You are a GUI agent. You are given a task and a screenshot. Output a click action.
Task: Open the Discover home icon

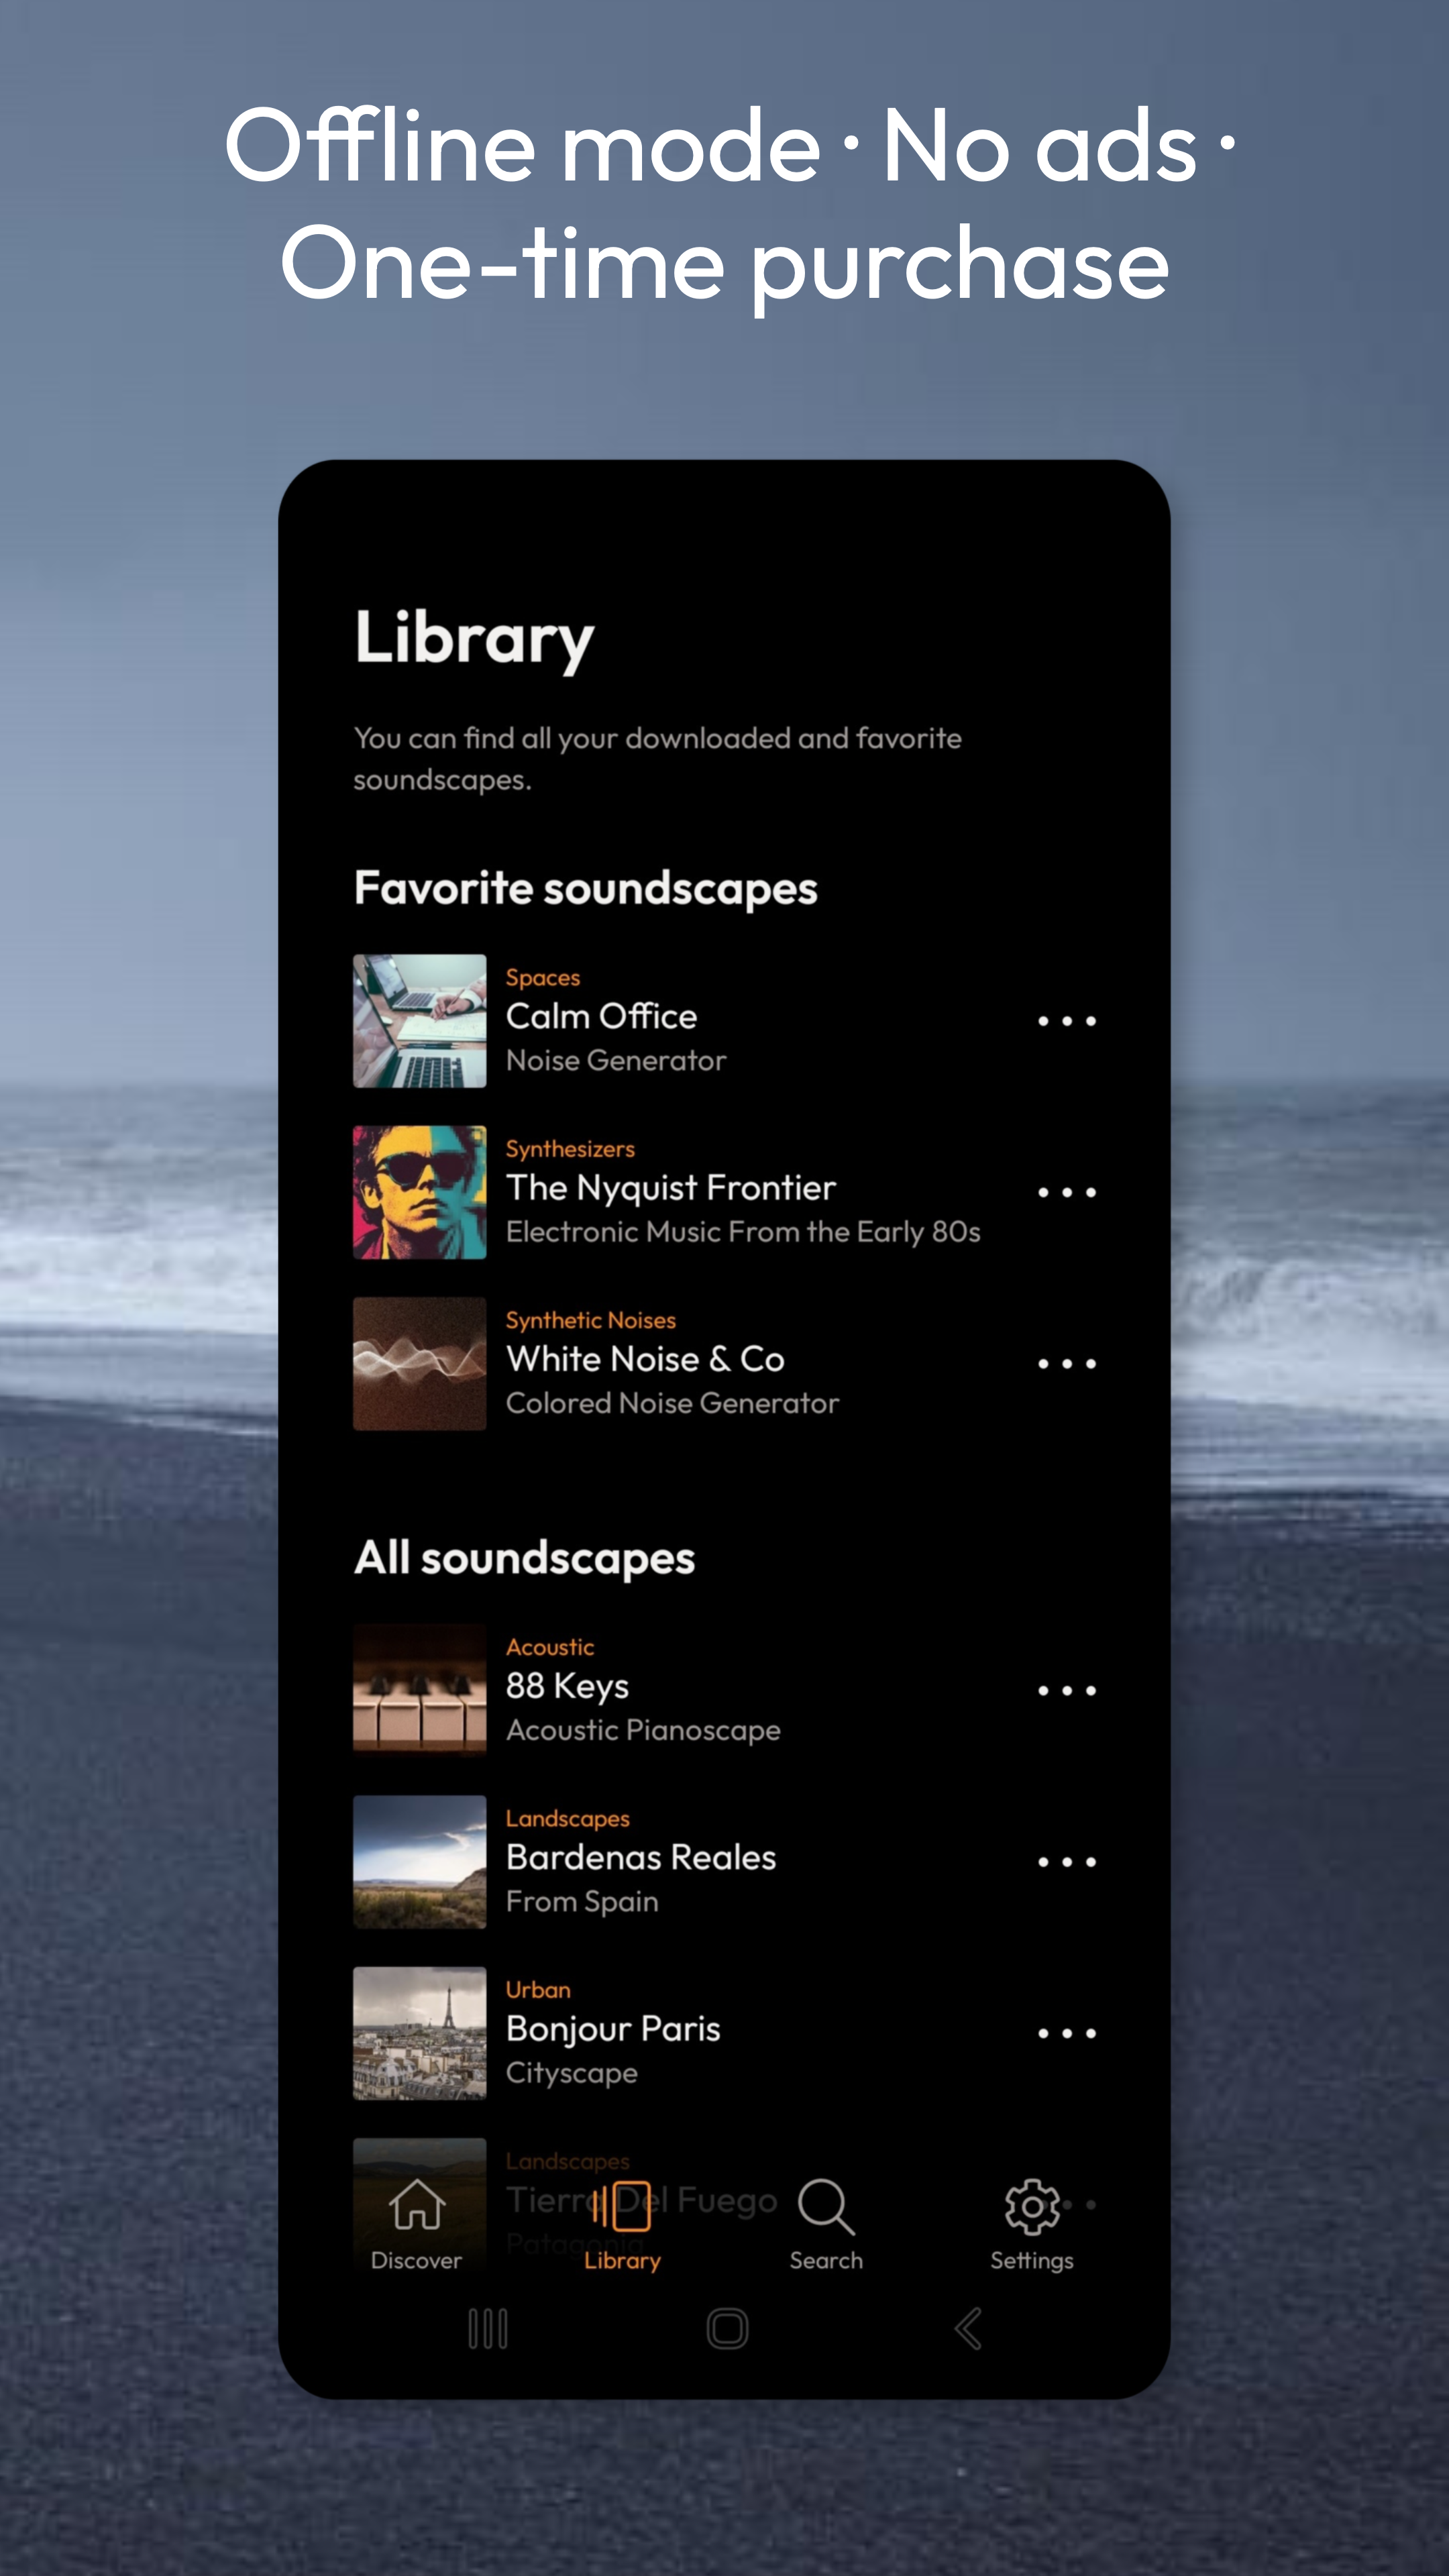click(x=416, y=2205)
